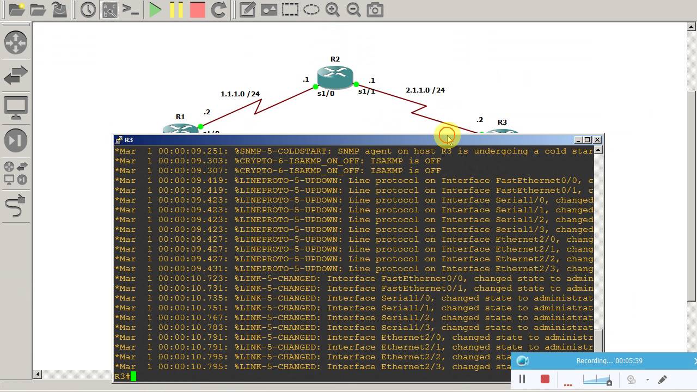Click the Recording... 00:05:39 timer text
The height and width of the screenshot is (392, 697).
coord(609,360)
